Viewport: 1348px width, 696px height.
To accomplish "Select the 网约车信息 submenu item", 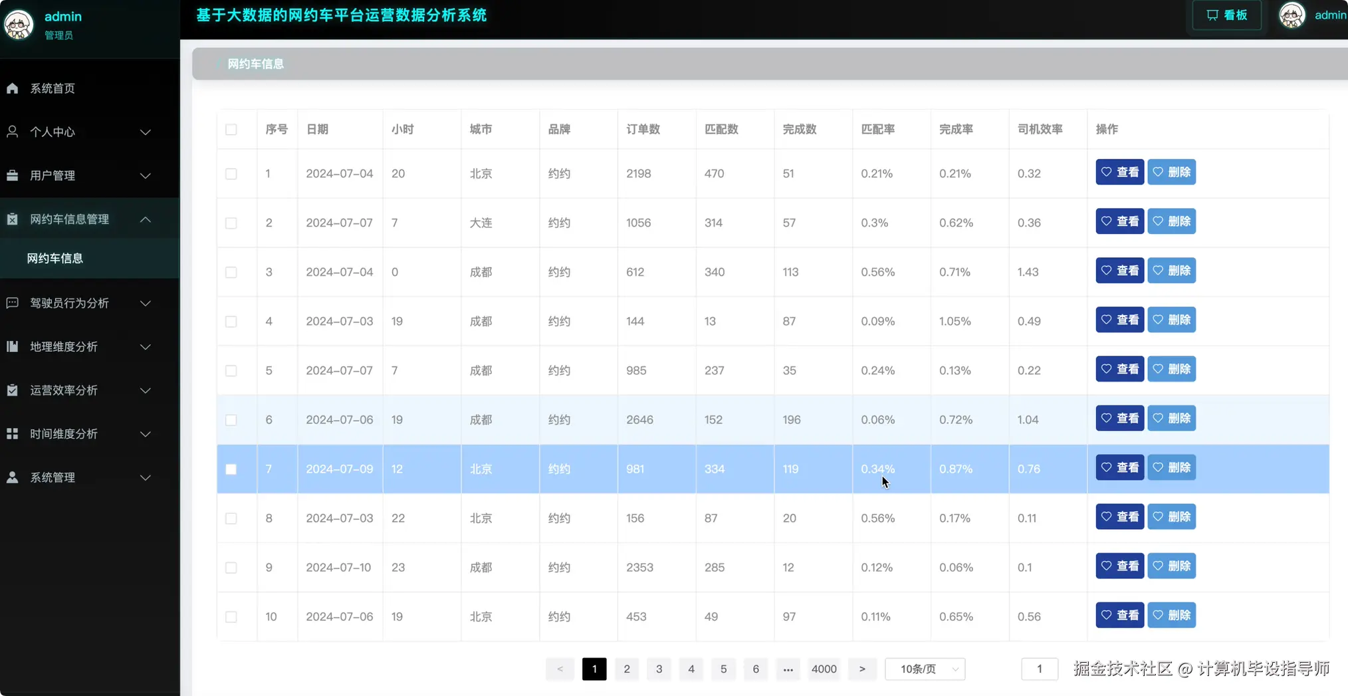I will pos(56,258).
